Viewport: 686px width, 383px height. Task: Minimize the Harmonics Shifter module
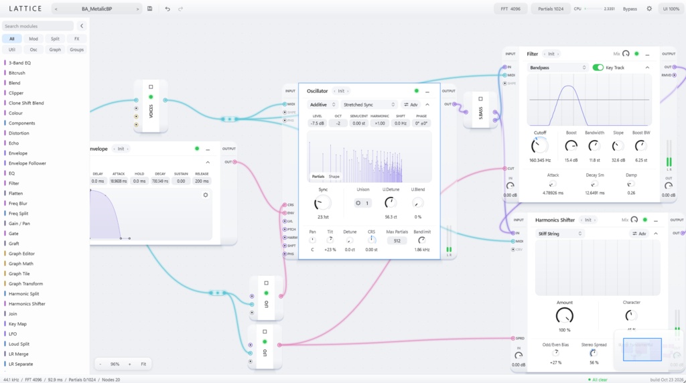click(x=656, y=220)
